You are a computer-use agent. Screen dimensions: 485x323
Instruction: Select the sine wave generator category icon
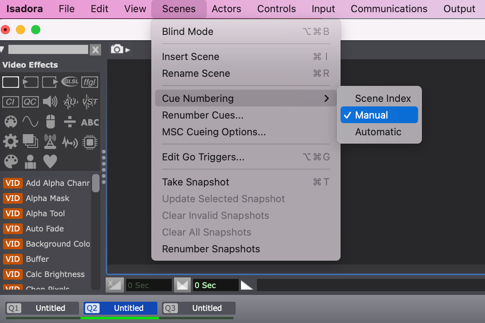30,122
